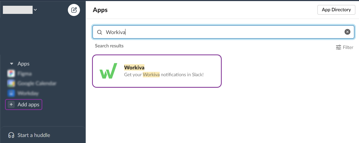Open the App Directory

coord(336,10)
